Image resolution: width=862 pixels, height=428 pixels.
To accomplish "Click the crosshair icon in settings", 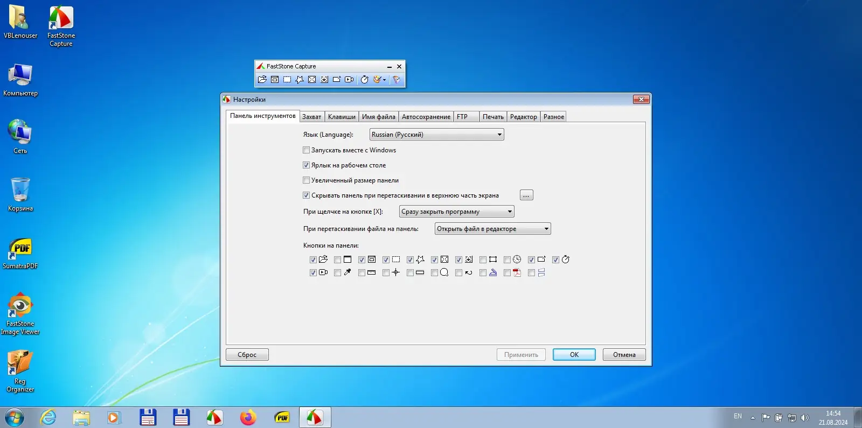I will coord(396,272).
